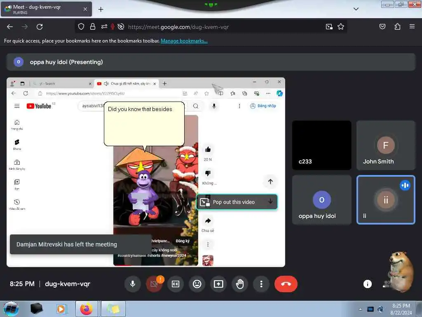Open site permissions icon in address bar
Image resolution: width=422 pixels, height=317 pixels.
pos(104,27)
